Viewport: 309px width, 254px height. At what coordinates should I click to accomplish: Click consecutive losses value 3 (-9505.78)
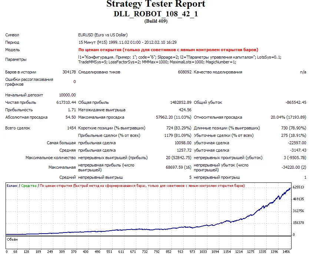(295, 158)
